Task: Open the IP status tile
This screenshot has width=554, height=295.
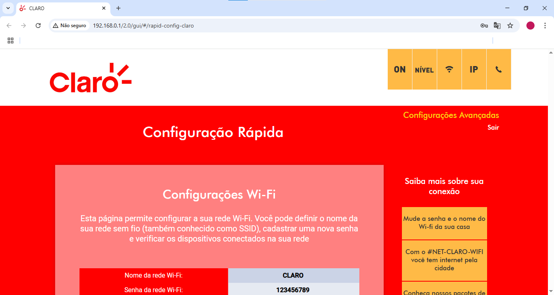Action: click(x=474, y=69)
